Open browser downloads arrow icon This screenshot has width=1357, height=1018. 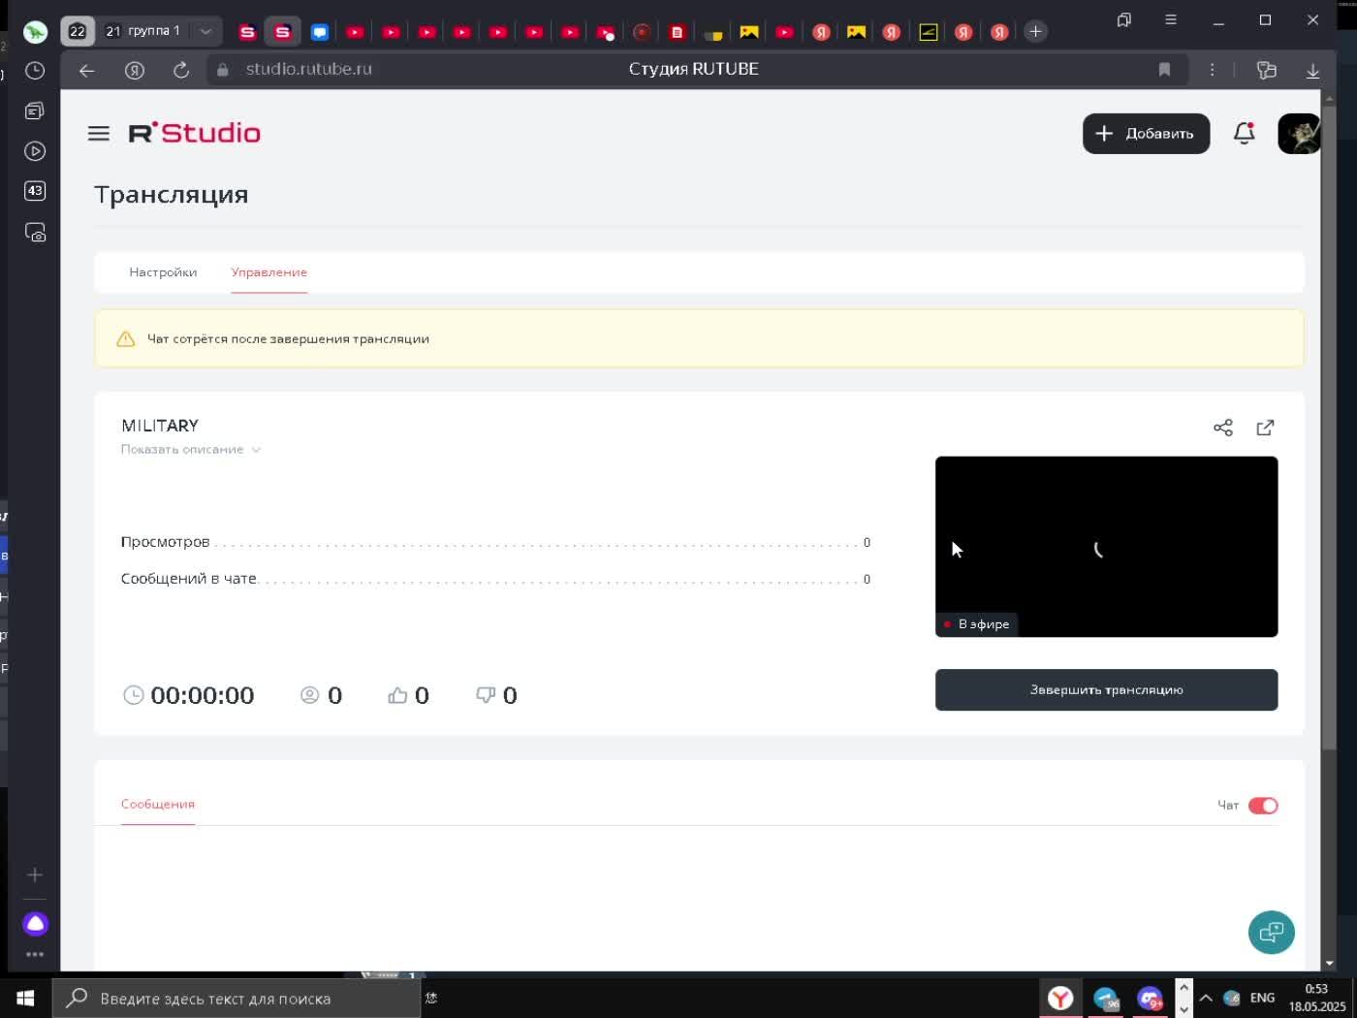[1312, 70]
